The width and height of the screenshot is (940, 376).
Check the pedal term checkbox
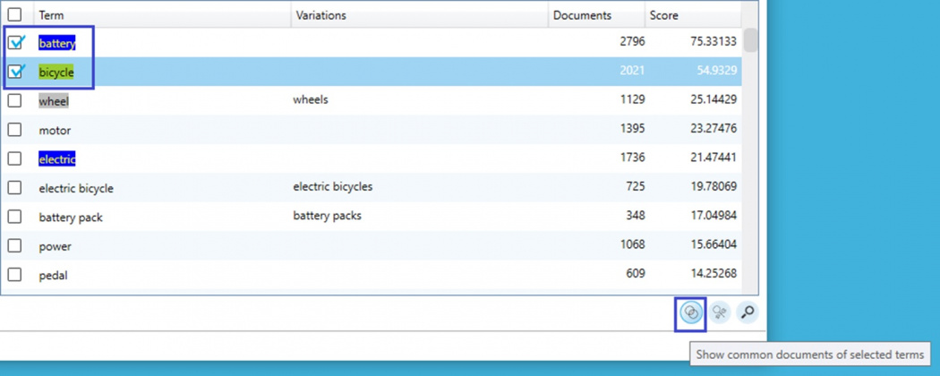click(14, 275)
